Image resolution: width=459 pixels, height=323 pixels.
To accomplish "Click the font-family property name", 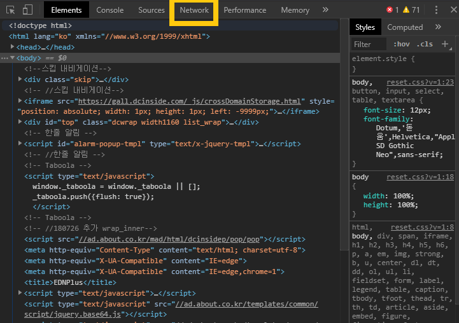I will click(x=386, y=120).
